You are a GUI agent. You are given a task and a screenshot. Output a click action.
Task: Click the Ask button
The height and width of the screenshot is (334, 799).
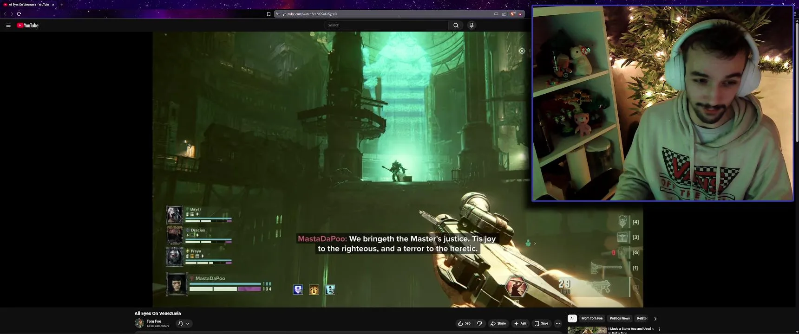coord(520,323)
